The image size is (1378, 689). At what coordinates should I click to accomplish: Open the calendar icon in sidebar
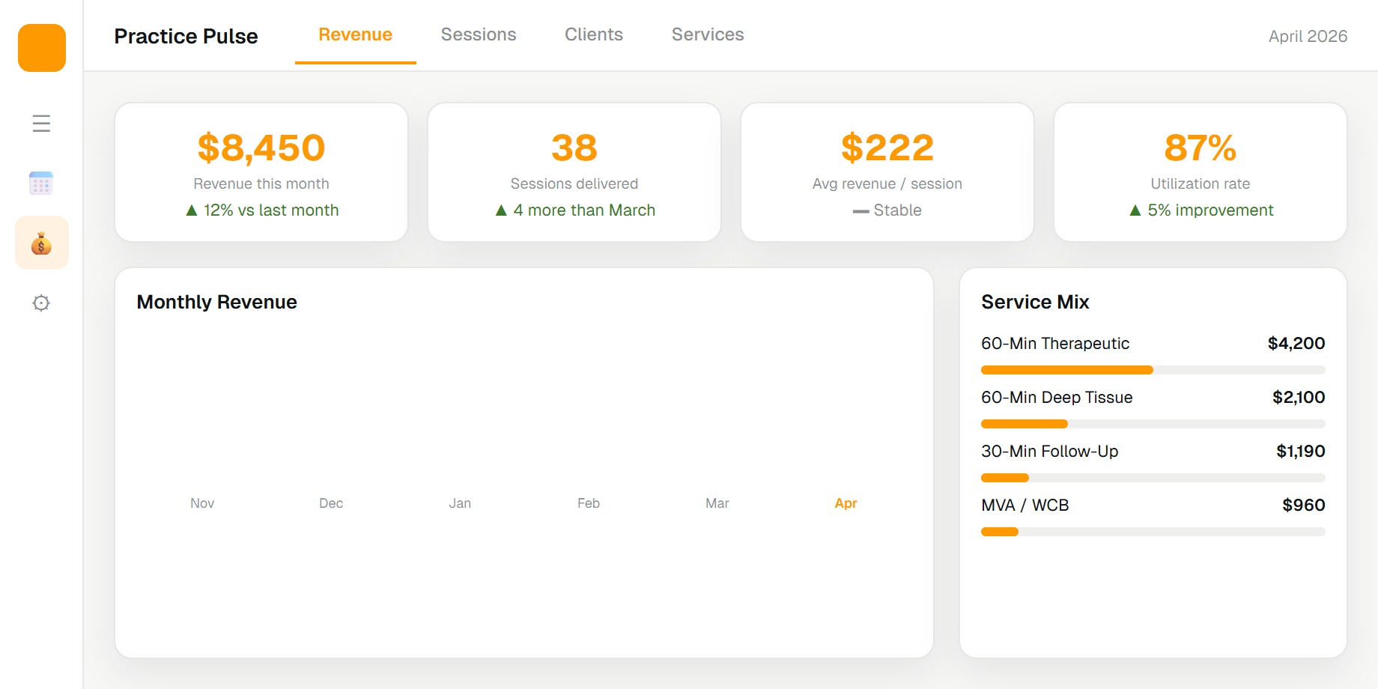(42, 183)
